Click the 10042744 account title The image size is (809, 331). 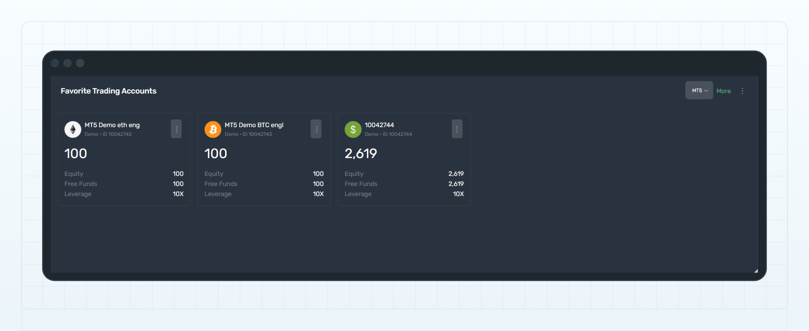[379, 125]
